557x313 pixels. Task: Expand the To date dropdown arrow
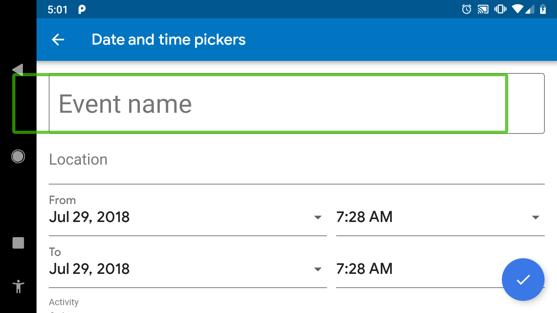pos(318,269)
